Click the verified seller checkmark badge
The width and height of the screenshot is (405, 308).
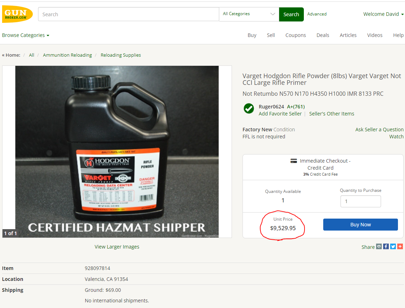249,108
